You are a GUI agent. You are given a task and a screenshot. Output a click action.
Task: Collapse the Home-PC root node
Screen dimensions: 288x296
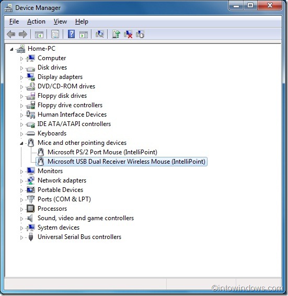pos(11,49)
